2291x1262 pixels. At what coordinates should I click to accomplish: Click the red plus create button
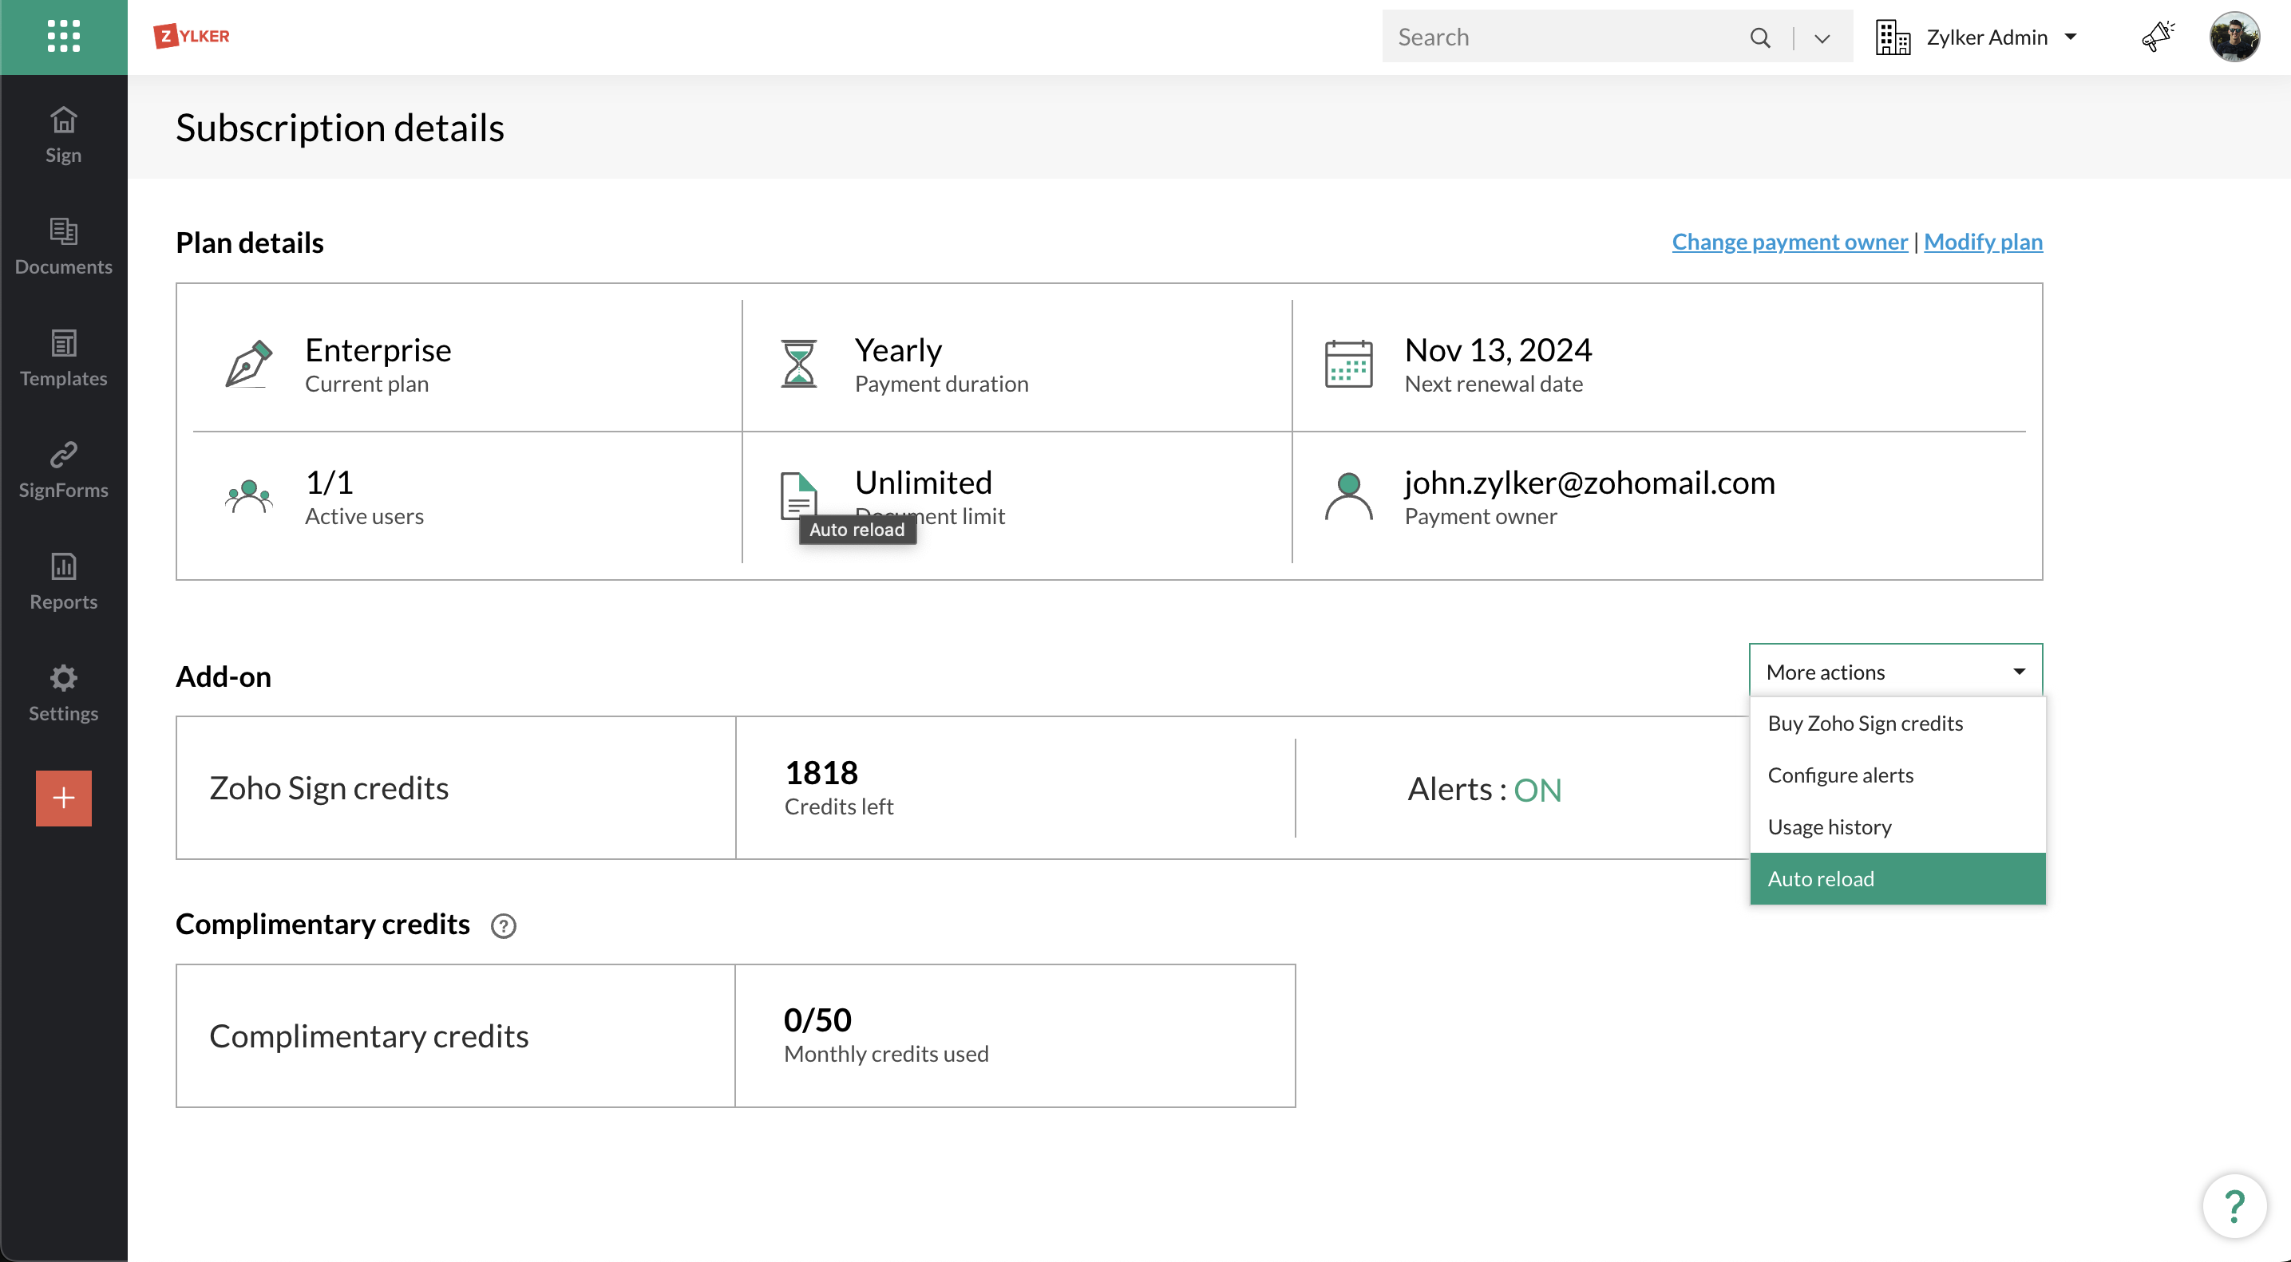tap(63, 797)
